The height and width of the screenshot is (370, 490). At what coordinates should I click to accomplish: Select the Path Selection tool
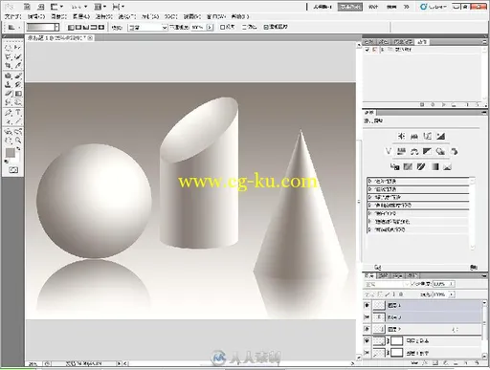coord(9,121)
